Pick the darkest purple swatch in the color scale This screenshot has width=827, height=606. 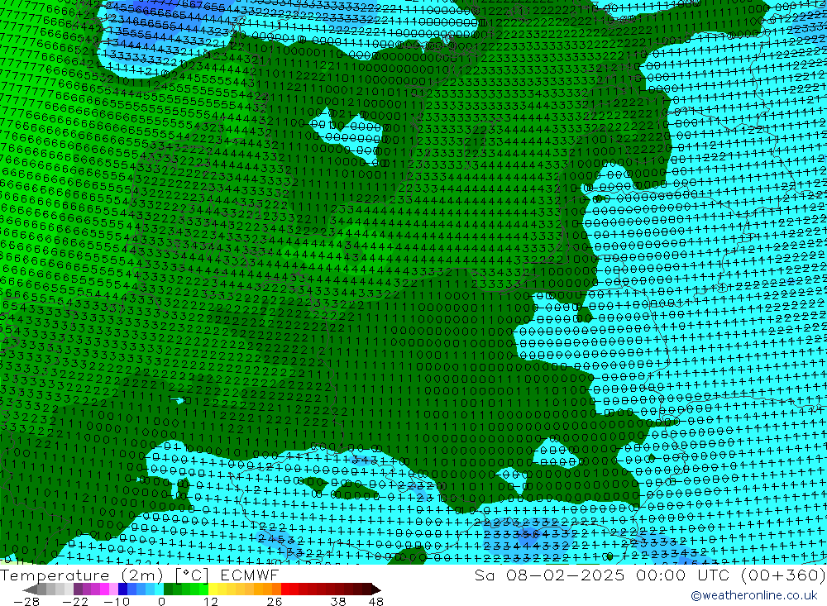click(78, 589)
